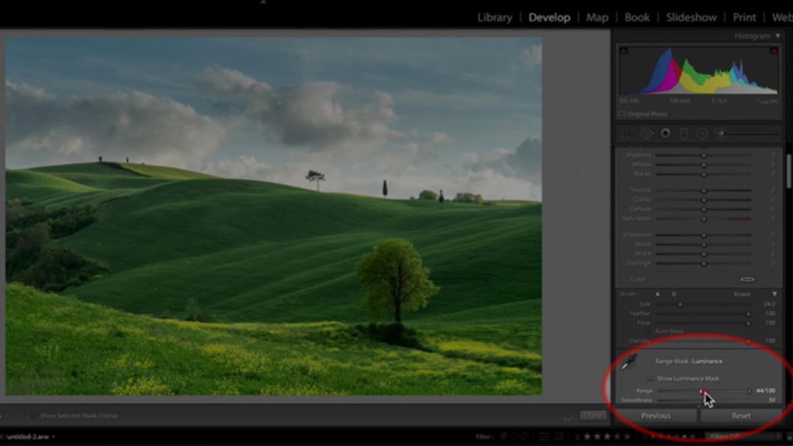Select the Red Eye Correction tool
This screenshot has height=446, width=793.
coord(665,133)
